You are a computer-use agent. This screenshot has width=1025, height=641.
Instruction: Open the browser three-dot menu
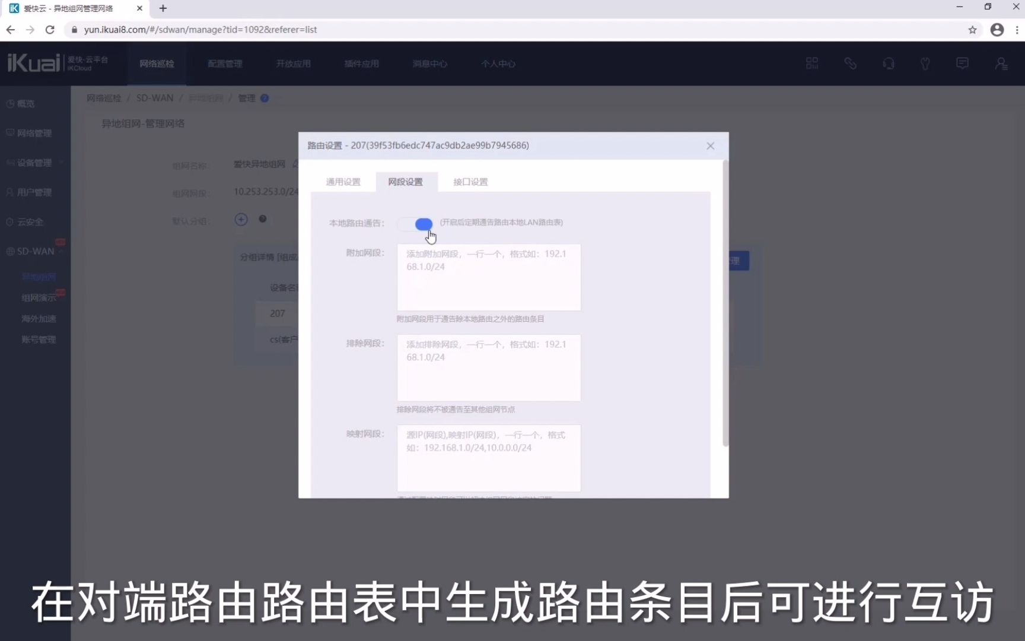(1017, 30)
